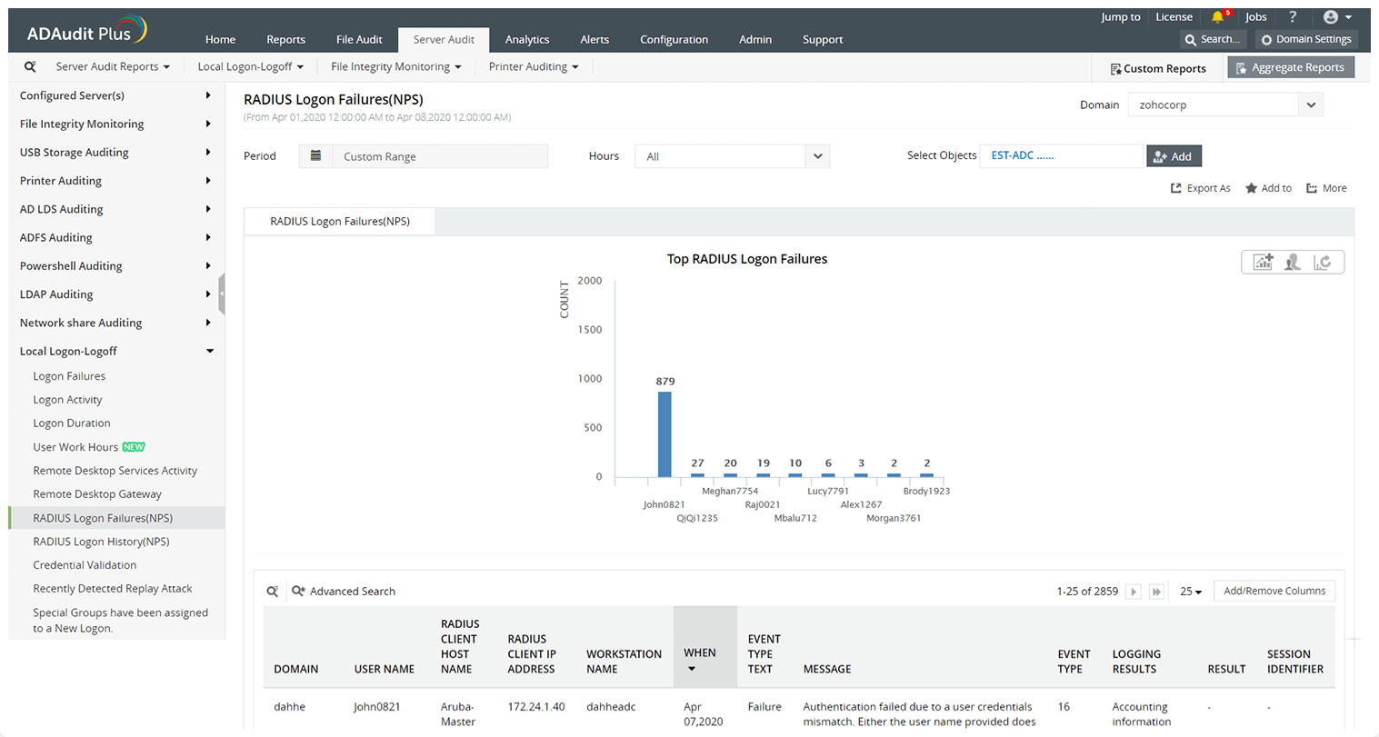
Task: Open the custom chart creation icon
Action: tap(1262, 262)
